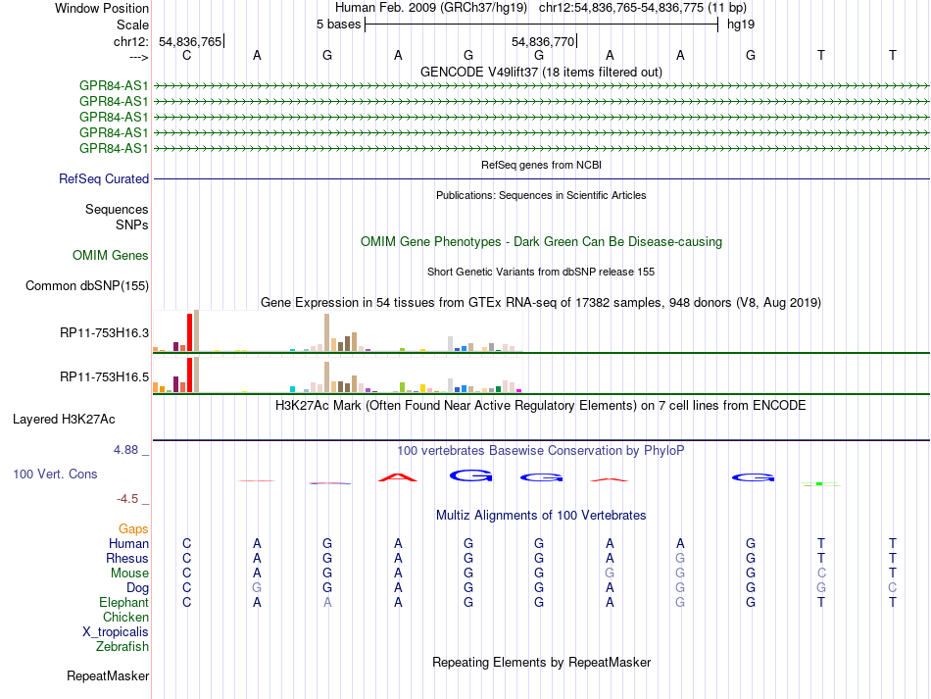Screen dimensions: 931x699
Task: Click the Sequences label in Publications track
Action: [117, 209]
